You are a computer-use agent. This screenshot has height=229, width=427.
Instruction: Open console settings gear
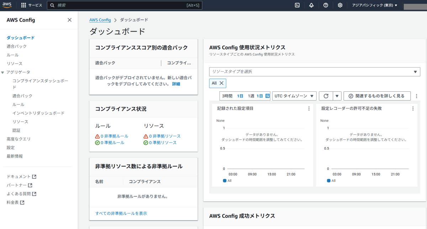pos(340,5)
